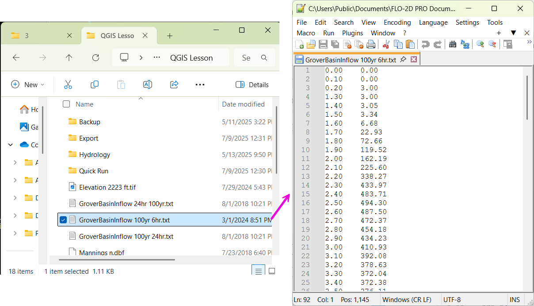This screenshot has height=306, width=534.
Task: Click the Print icon in Notepad++ toolbar
Action: tap(371, 44)
